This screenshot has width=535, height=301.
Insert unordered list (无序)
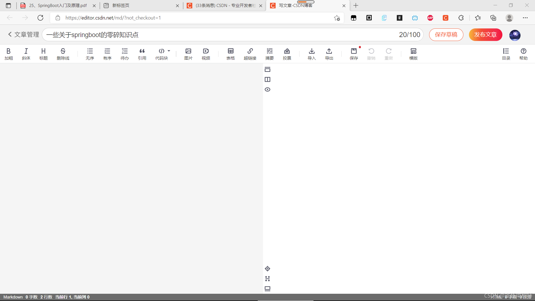[90, 54]
